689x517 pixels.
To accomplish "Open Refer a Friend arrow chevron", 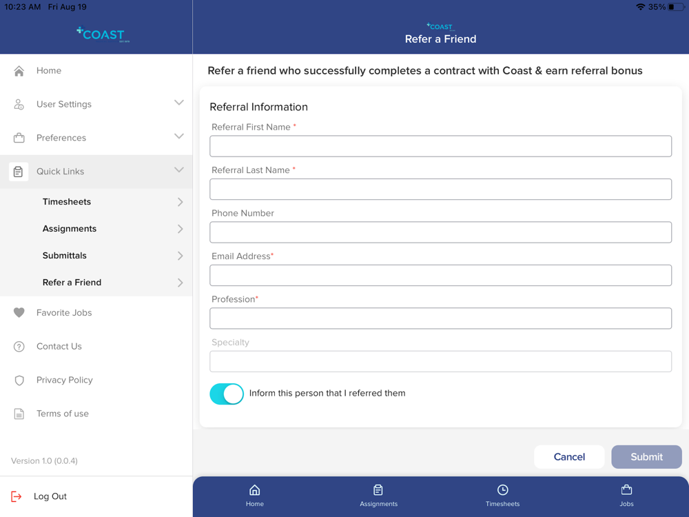I will 180,283.
